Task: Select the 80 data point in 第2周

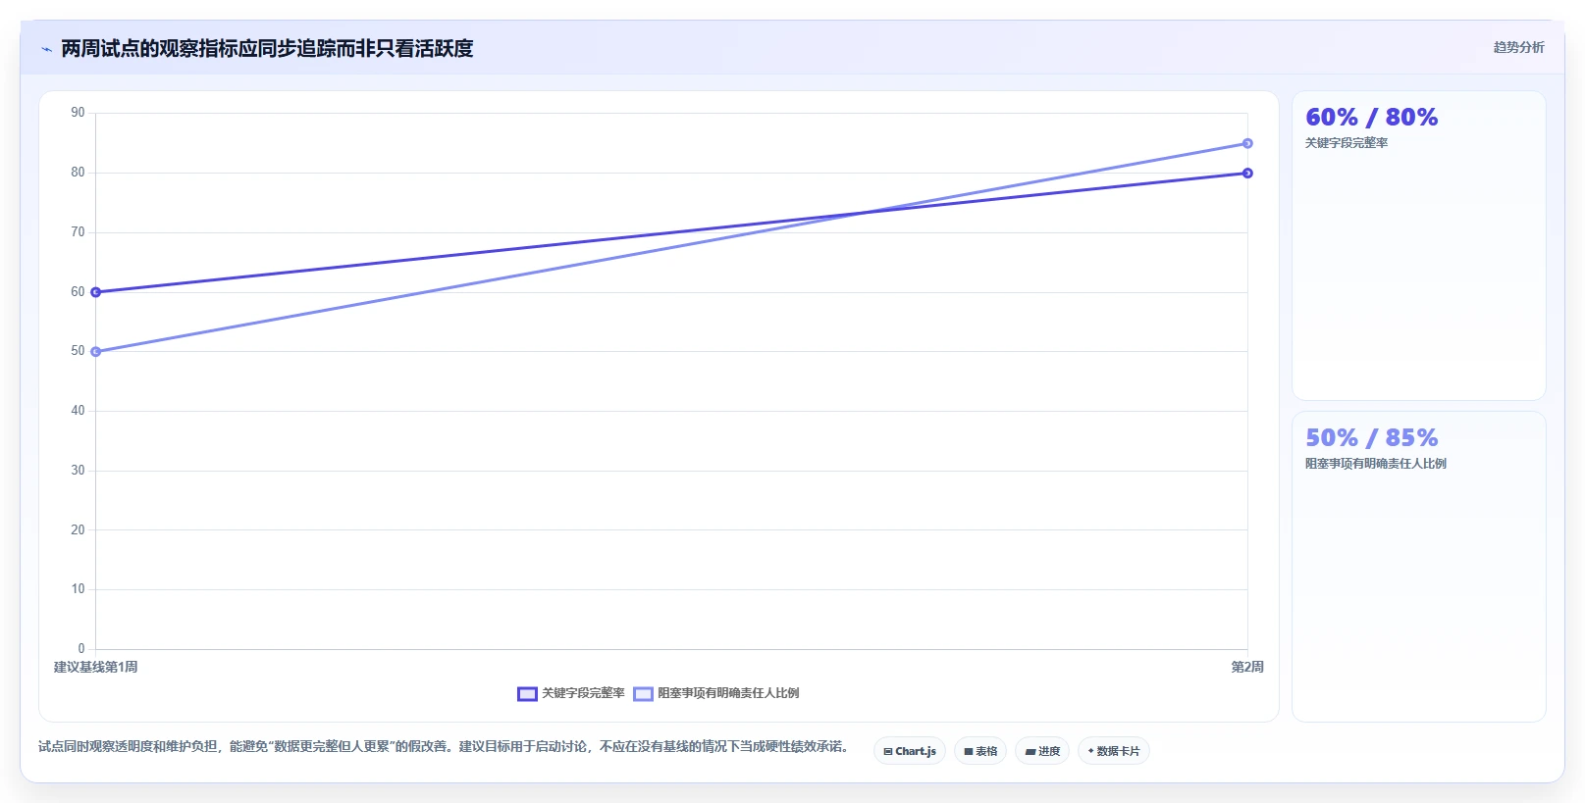Action: click(1247, 174)
